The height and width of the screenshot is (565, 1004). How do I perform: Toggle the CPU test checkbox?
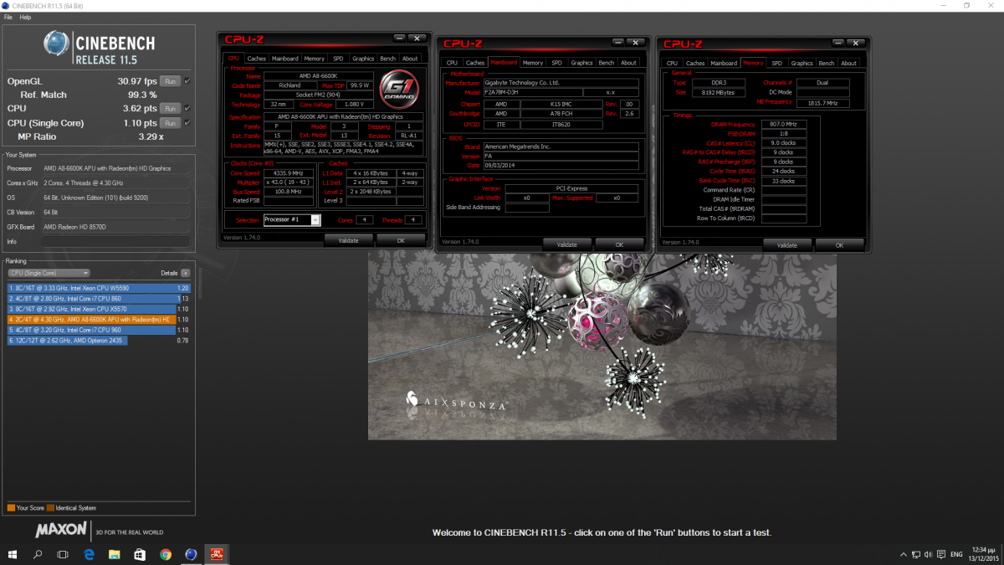click(x=187, y=108)
